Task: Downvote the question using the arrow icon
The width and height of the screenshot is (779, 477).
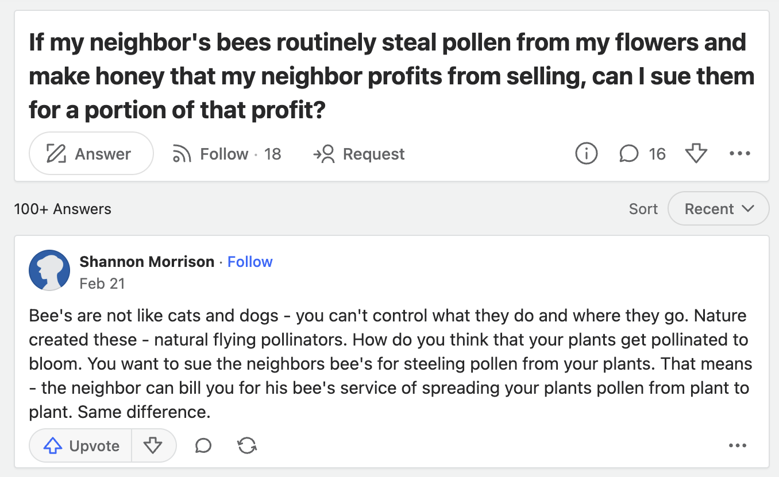Action: click(x=696, y=153)
